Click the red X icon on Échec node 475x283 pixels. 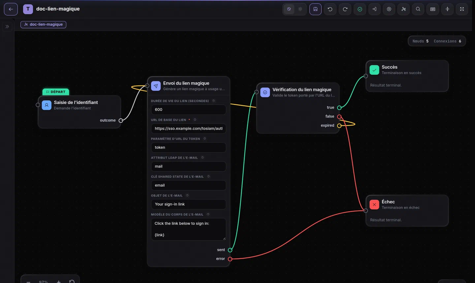374,205
